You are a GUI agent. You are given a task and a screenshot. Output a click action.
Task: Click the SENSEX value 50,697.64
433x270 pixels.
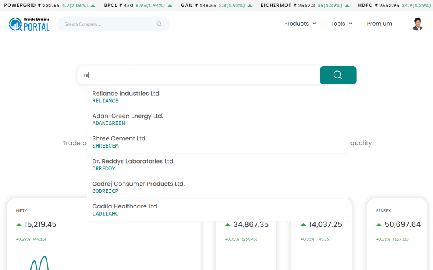(x=403, y=224)
